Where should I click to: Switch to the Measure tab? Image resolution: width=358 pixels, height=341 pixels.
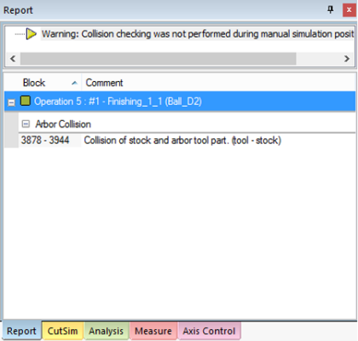(153, 331)
